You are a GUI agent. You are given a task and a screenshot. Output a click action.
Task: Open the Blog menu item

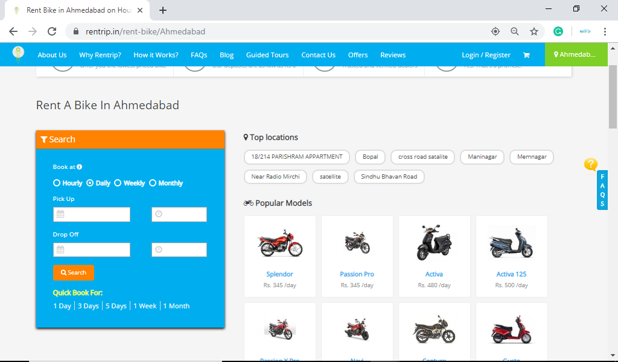227,55
